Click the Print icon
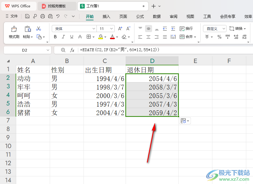Screen dimensions: 253x184 [x=43, y=16]
